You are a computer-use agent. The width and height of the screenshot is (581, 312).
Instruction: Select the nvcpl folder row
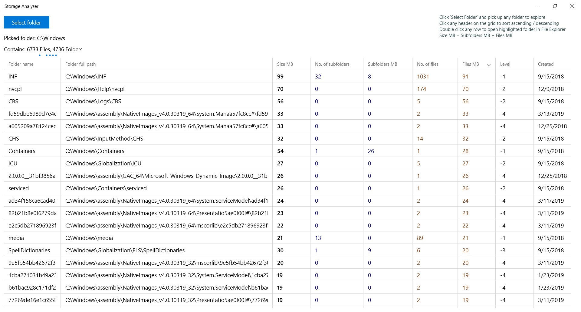point(15,89)
